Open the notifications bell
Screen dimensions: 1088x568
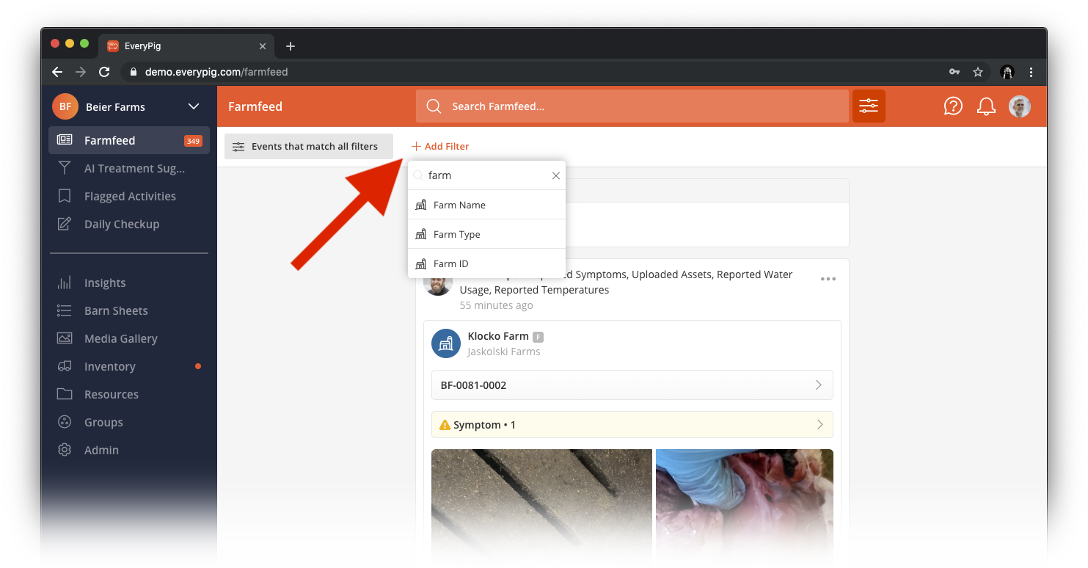(986, 106)
